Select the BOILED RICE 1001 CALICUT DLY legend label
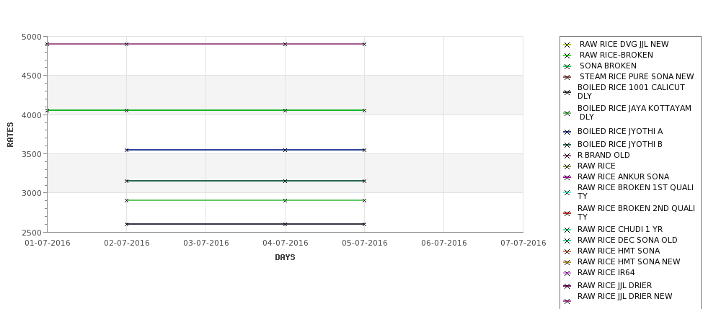The image size is (703, 309). [631, 91]
